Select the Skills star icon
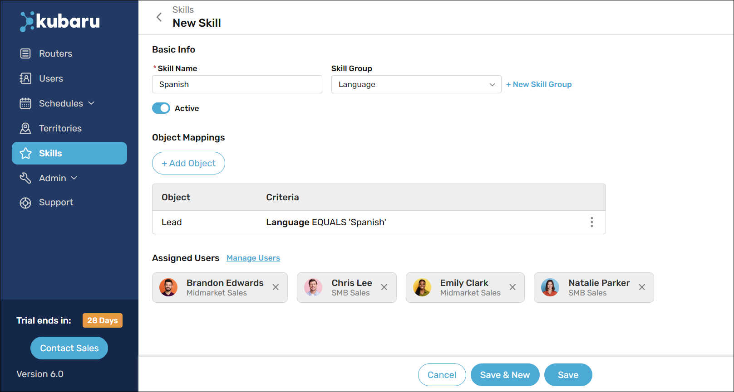The width and height of the screenshot is (734, 392). click(x=25, y=153)
